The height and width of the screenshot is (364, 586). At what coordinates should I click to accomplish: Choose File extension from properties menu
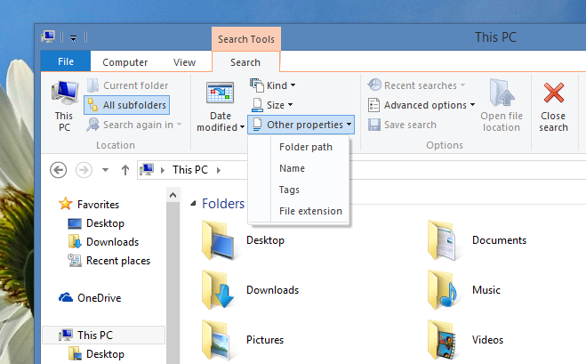[310, 211]
